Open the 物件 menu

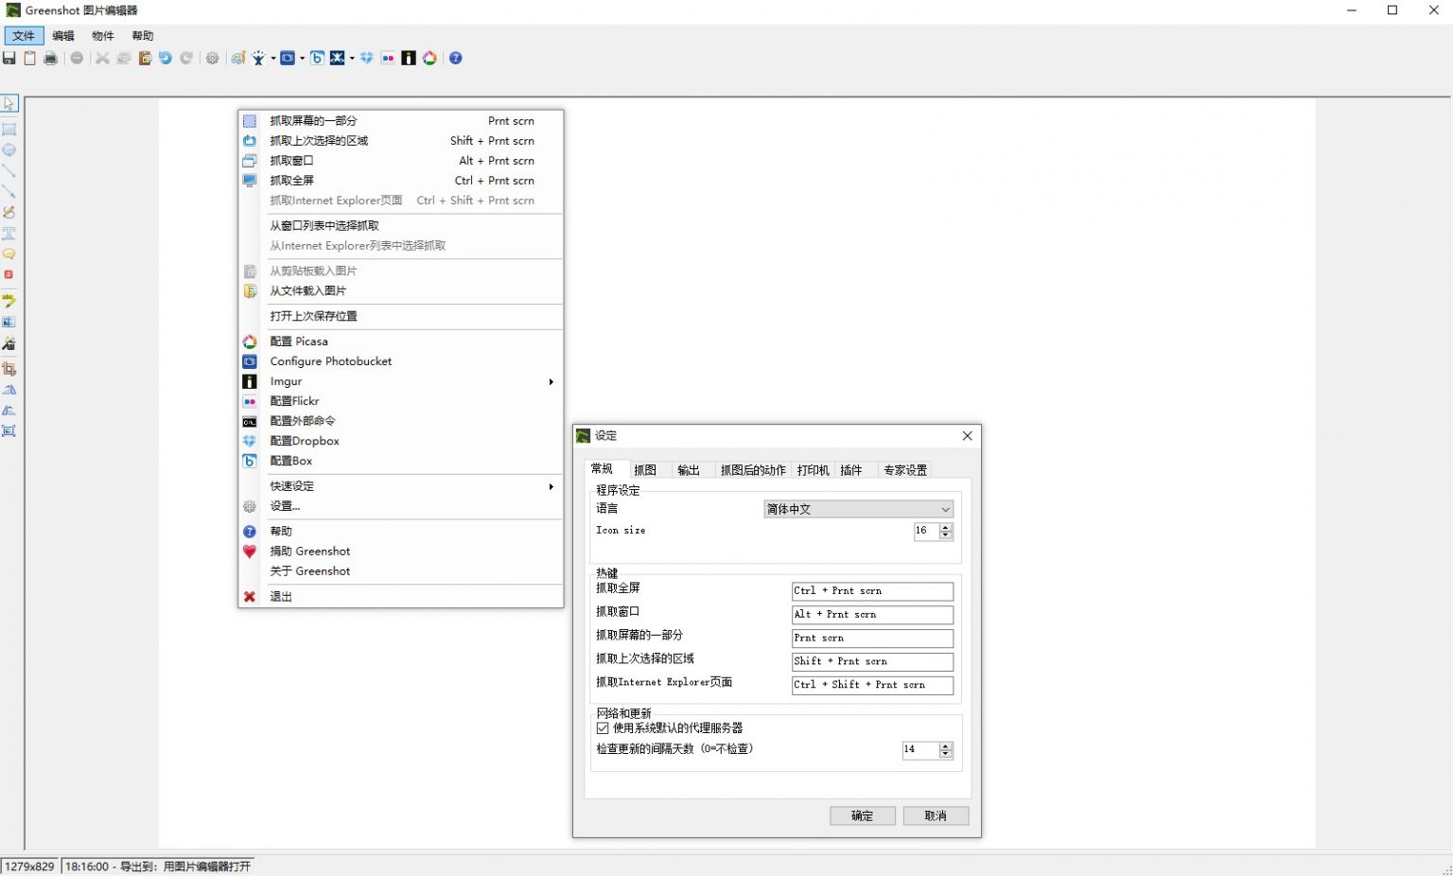point(103,36)
